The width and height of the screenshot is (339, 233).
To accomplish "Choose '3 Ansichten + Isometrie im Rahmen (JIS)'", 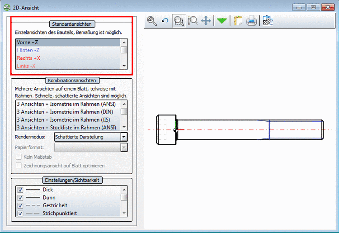I will click(x=68, y=119).
